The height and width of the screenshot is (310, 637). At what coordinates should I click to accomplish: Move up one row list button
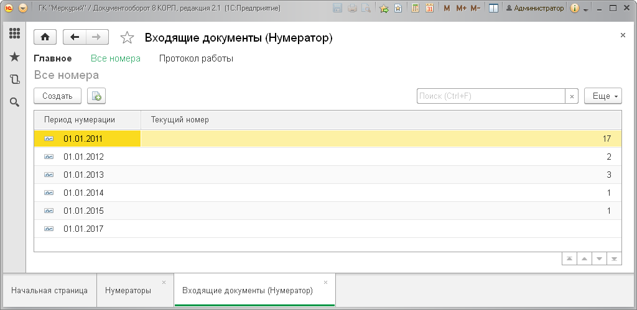[584, 259]
